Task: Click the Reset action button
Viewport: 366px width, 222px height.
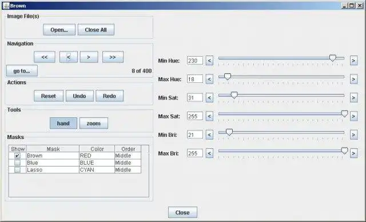Action: click(x=49, y=96)
